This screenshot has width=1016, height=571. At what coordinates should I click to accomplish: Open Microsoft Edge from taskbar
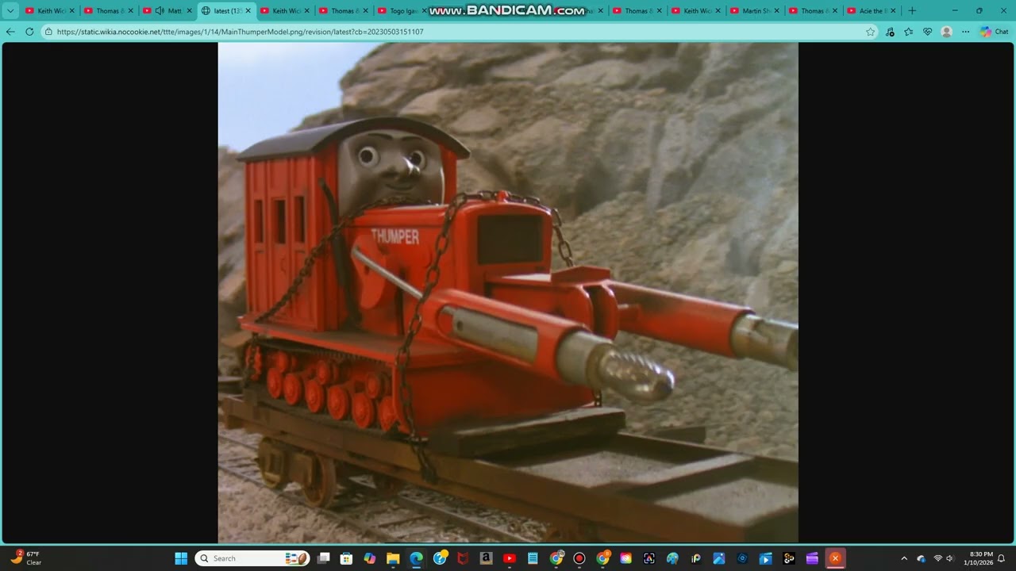point(416,558)
